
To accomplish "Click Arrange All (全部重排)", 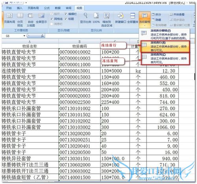I will click(132, 18).
